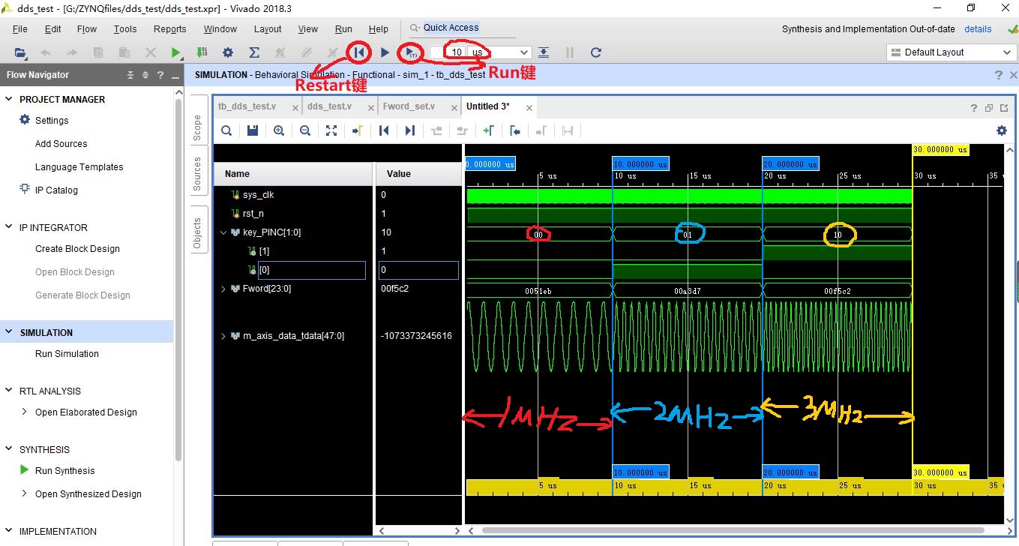Click the details link for Synthesis status
Image resolution: width=1019 pixels, height=546 pixels.
coord(978,28)
